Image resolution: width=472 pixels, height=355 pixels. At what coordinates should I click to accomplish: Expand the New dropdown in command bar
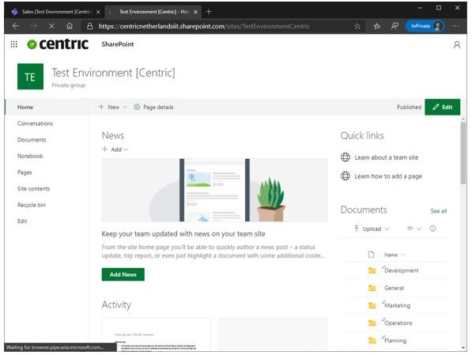[x=125, y=108]
